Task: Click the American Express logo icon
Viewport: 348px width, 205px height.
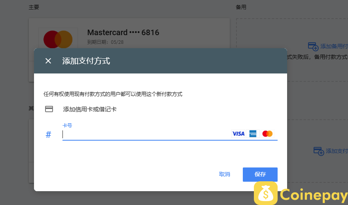Action: coord(253,134)
